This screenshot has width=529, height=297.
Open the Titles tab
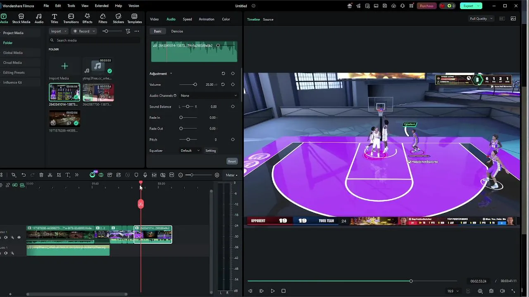(x=54, y=19)
